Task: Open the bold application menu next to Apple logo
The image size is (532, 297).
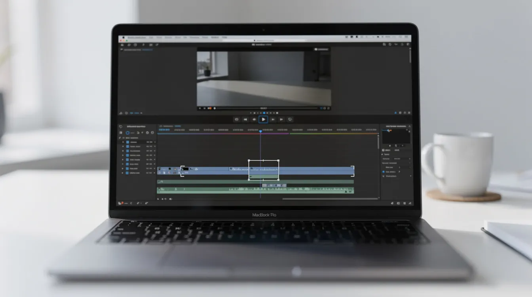Action: coord(137,37)
